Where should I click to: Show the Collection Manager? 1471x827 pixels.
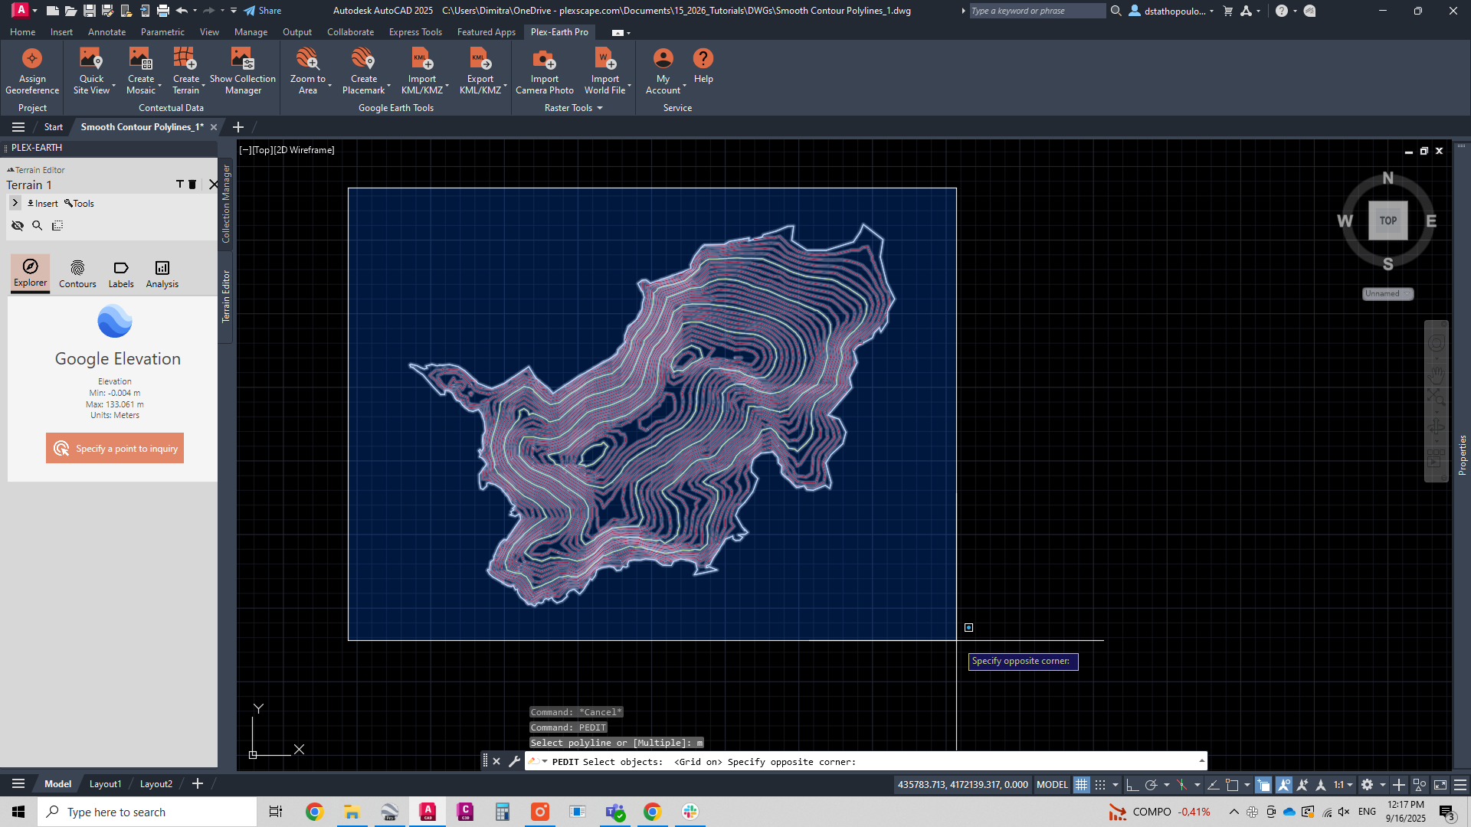[x=243, y=71]
